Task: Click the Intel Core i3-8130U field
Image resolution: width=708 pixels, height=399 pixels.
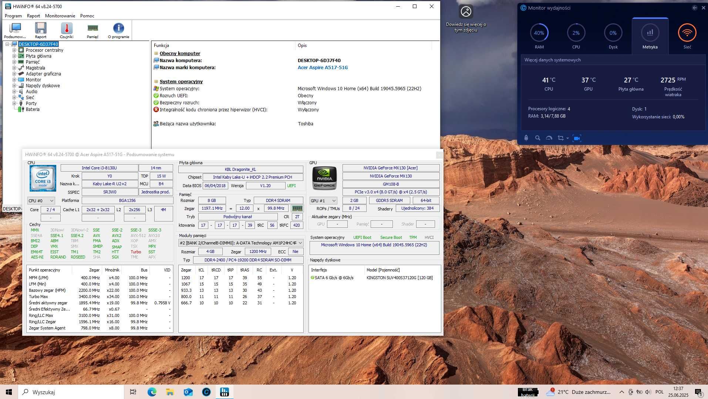Action: (x=99, y=168)
